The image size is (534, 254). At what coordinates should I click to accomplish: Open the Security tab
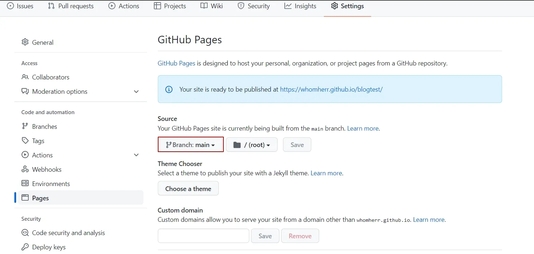254,6
